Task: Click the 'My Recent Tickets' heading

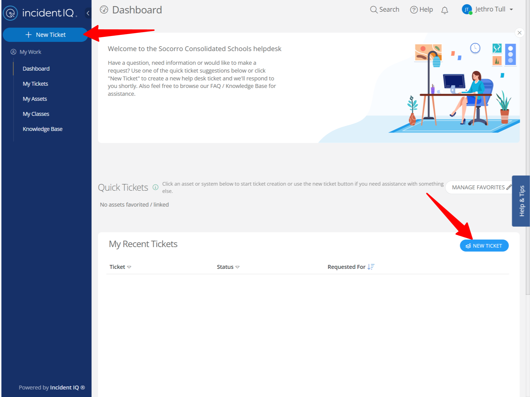Action: point(143,244)
